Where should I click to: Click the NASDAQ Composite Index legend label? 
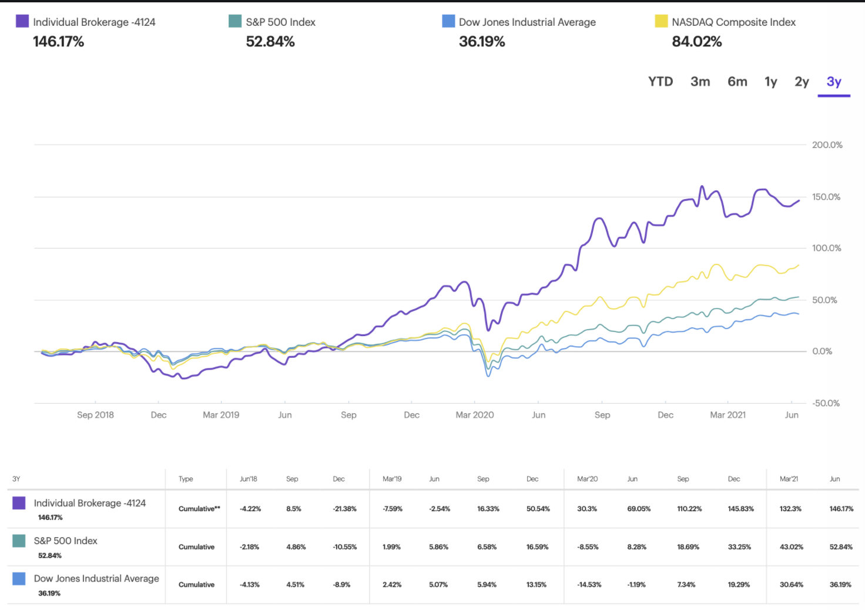coord(733,22)
